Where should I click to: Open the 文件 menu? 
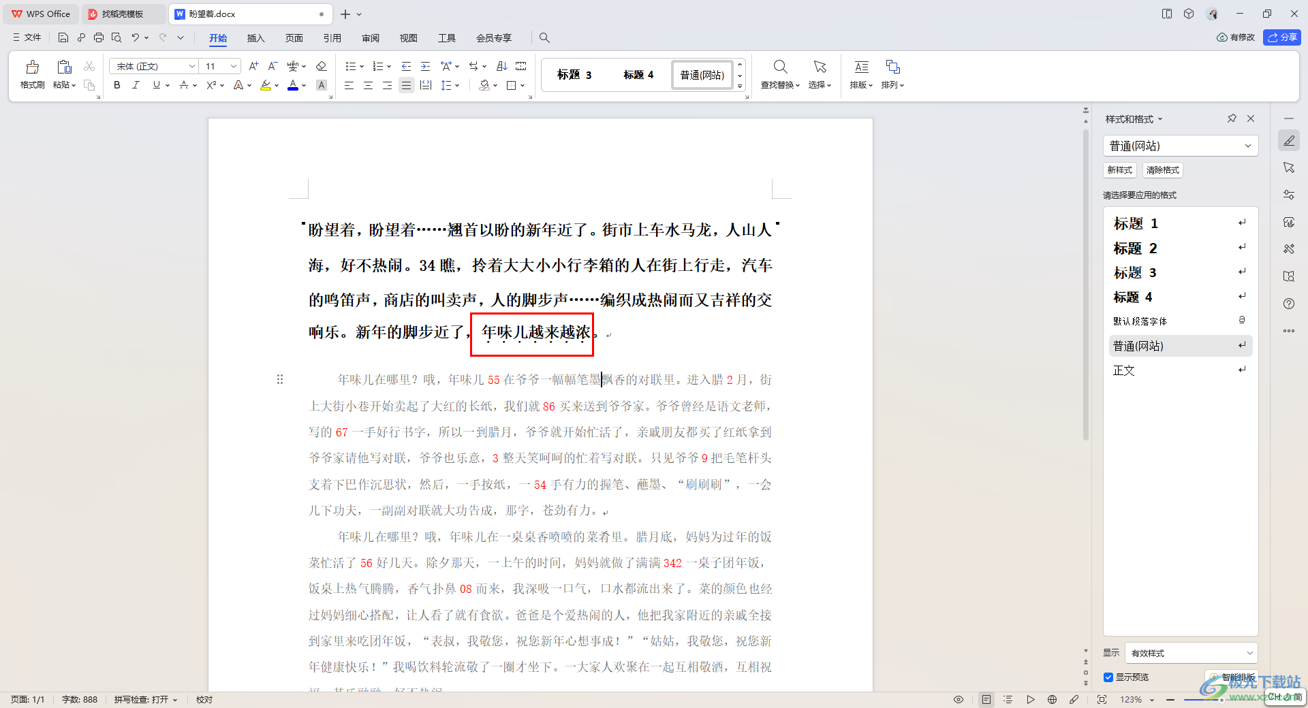click(27, 38)
